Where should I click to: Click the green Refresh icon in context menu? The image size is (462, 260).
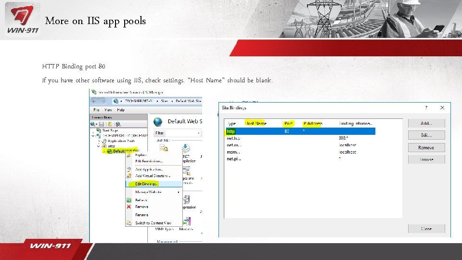click(129, 200)
